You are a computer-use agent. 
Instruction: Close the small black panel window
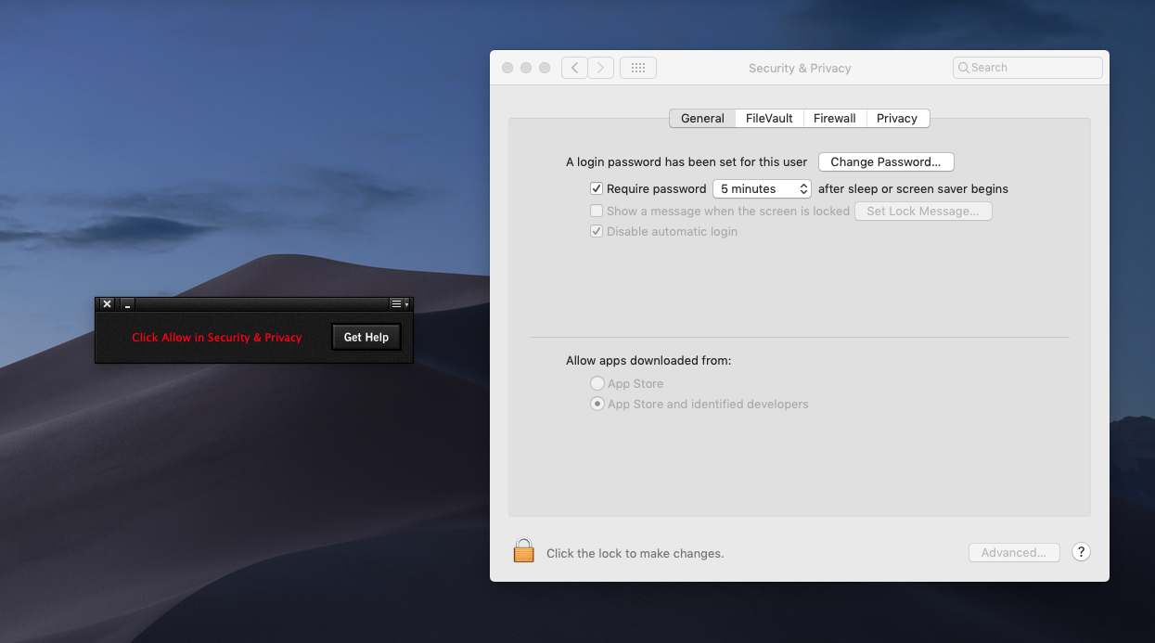107,304
